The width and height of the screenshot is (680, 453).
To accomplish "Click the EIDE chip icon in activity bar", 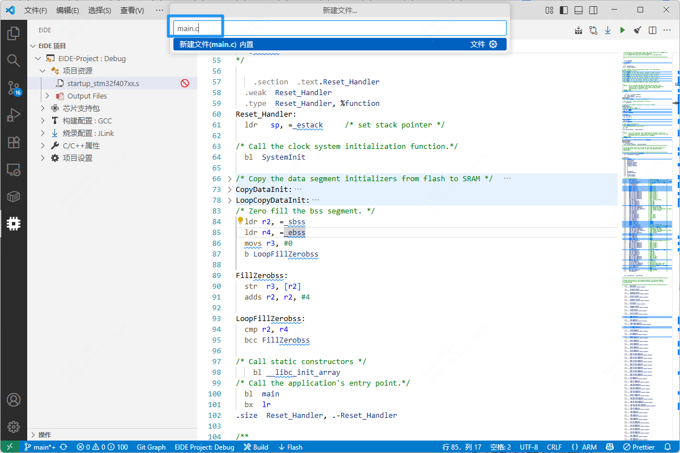I will tap(14, 224).
